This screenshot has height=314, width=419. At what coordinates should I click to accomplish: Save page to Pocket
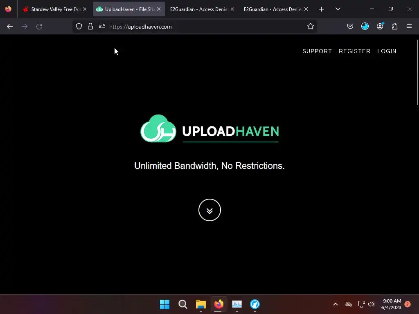pyautogui.click(x=350, y=26)
